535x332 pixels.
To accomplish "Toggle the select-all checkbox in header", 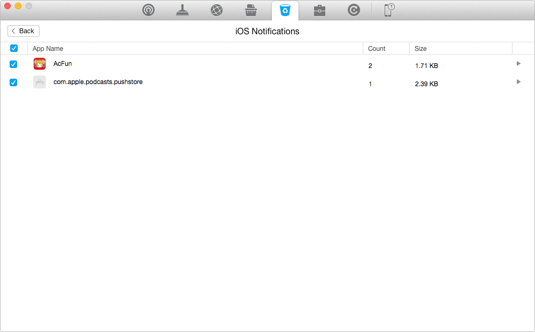I will coord(14,48).
